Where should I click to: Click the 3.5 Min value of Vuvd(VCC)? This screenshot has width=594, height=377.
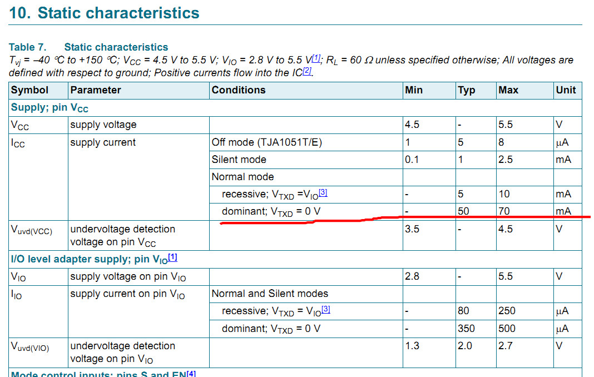[x=412, y=229]
